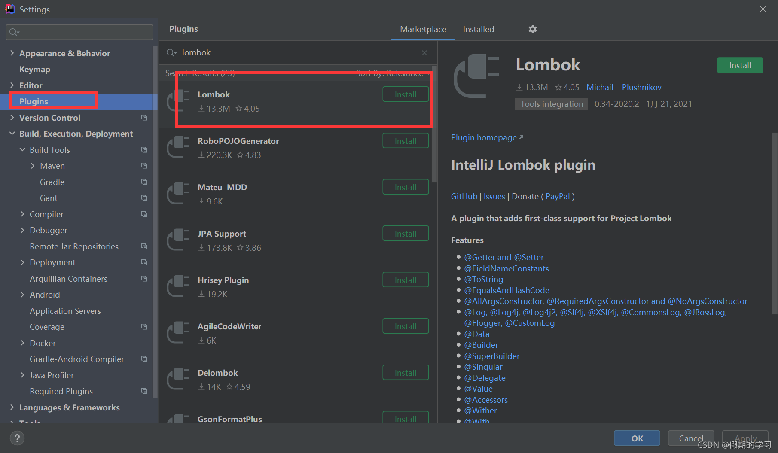Click the project-level icon beside Version Control
This screenshot has width=778, height=453.
point(144,118)
